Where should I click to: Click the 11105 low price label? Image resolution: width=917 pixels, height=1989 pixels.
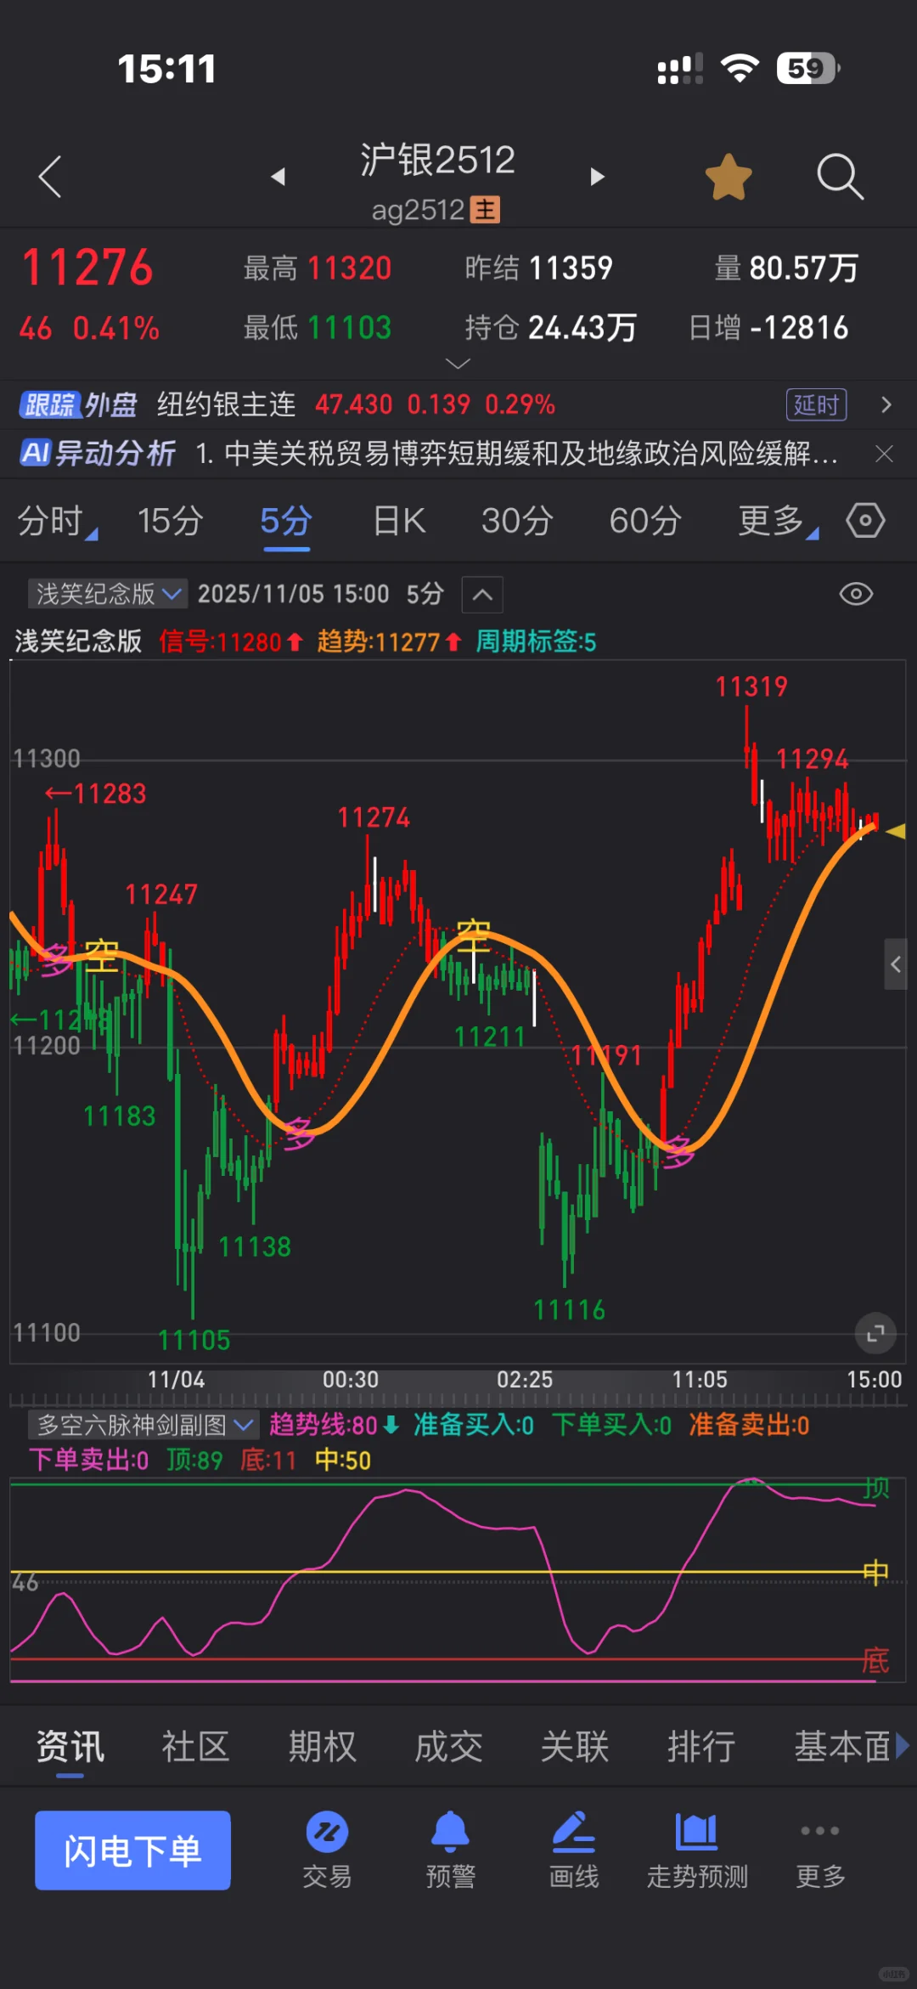click(x=194, y=1341)
